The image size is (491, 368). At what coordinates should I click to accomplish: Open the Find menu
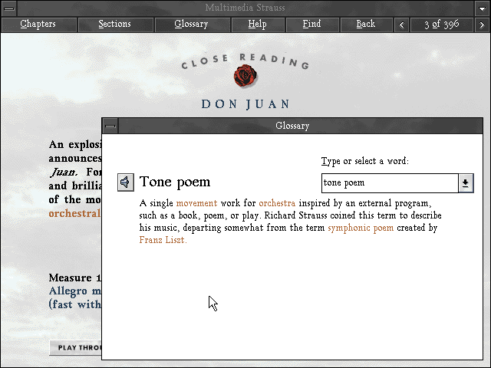coord(312,25)
